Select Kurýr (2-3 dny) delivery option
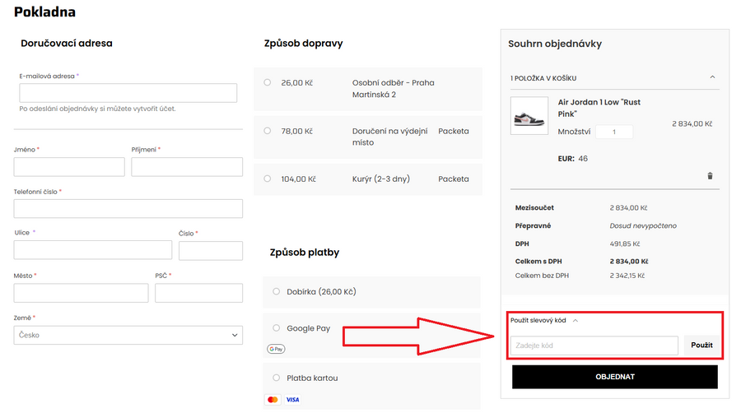The height and width of the screenshot is (413, 741). [x=268, y=179]
